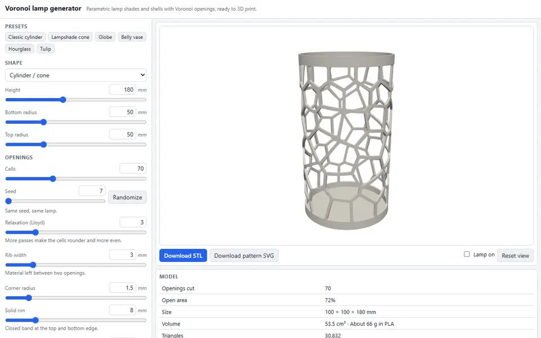Select the Volume value 53.5 cm³

(x=335, y=323)
